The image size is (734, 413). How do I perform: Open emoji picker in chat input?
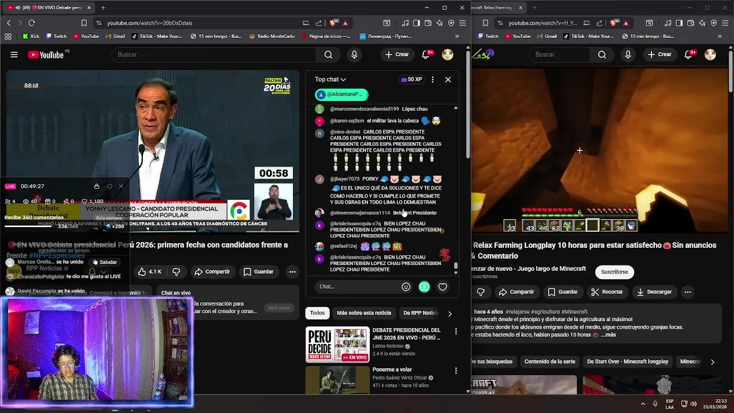[x=406, y=287]
